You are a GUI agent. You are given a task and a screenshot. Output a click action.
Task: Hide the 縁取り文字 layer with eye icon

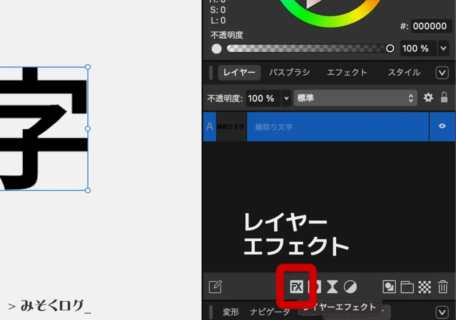pos(442,126)
